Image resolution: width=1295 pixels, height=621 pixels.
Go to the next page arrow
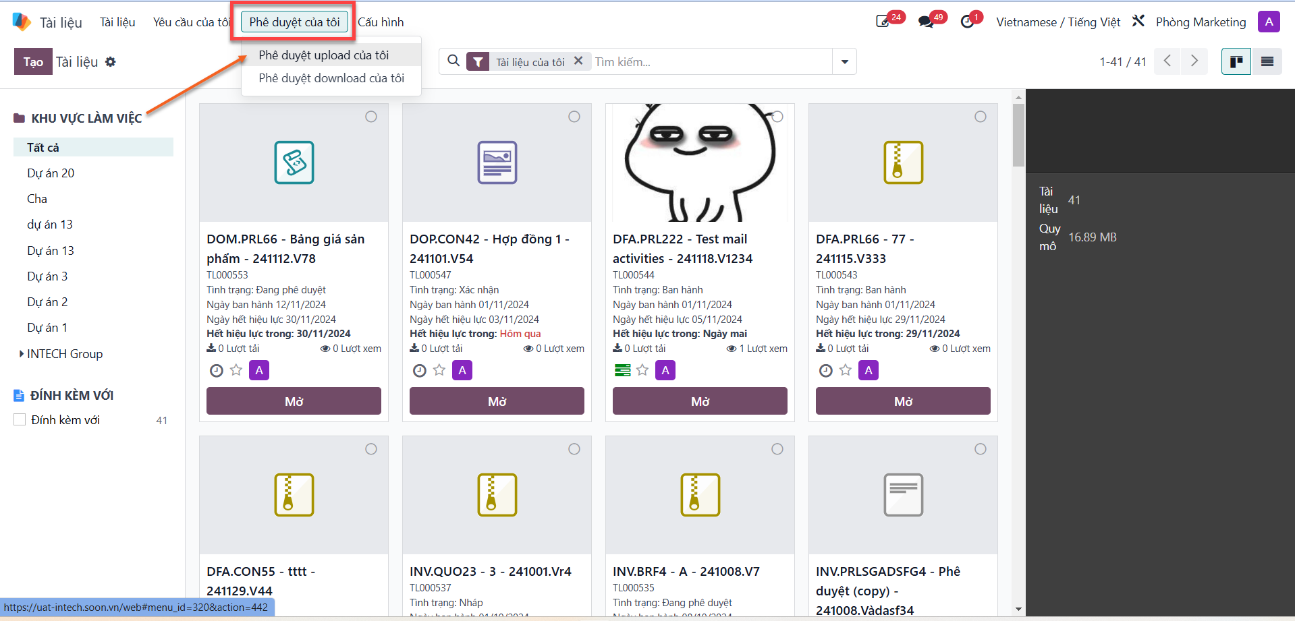[1194, 61]
